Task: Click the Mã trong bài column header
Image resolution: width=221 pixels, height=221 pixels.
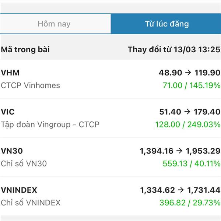Action: click(25, 49)
